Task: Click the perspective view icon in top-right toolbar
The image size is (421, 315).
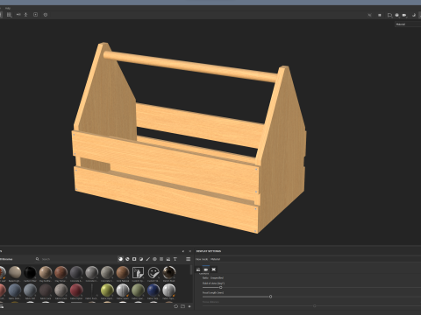Action: click(389, 15)
